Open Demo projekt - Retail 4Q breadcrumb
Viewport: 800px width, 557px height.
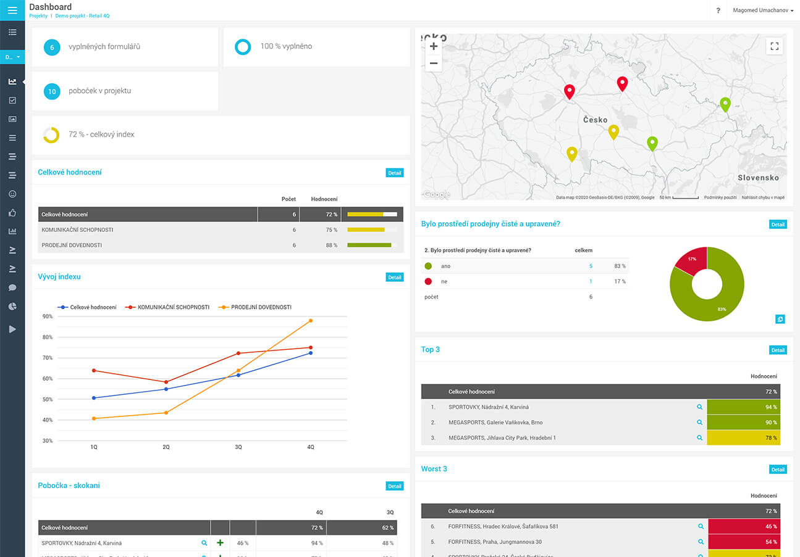point(82,16)
